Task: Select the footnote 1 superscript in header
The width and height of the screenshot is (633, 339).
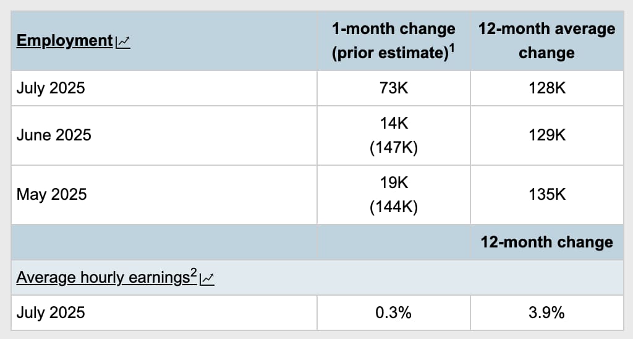Action: pos(452,48)
